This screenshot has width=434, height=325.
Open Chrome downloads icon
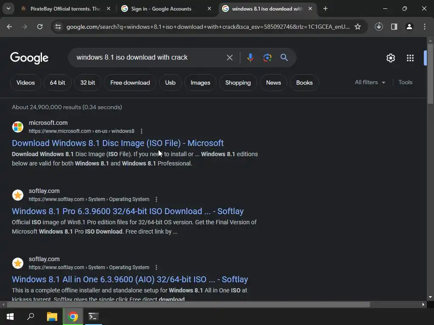pos(378,27)
